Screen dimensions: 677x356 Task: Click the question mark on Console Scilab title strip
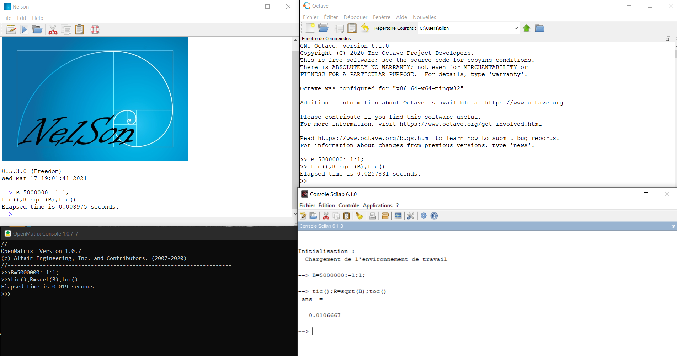pyautogui.click(x=673, y=226)
